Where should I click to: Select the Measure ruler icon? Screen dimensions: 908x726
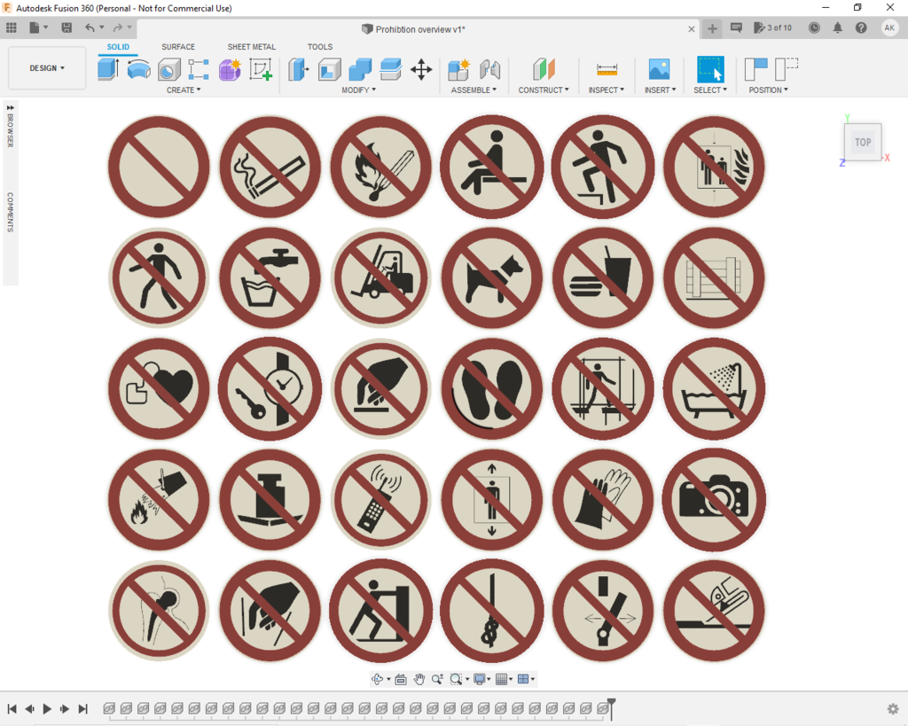pos(607,69)
